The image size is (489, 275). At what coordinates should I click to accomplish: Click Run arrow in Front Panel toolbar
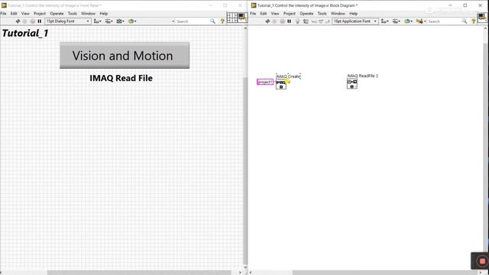[x=18, y=21]
